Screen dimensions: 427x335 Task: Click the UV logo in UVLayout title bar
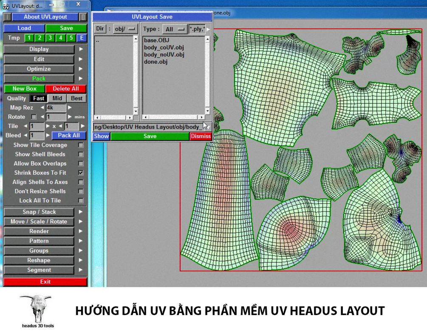[x=6, y=6]
